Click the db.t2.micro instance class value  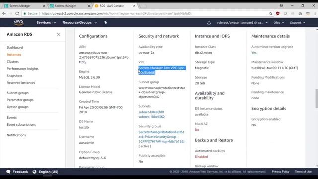203,53
